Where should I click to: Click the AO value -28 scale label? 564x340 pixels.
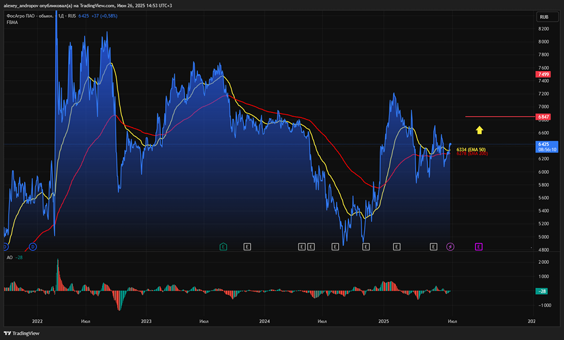coord(544,291)
